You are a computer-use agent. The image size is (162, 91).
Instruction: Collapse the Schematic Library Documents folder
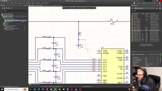coord(4,29)
